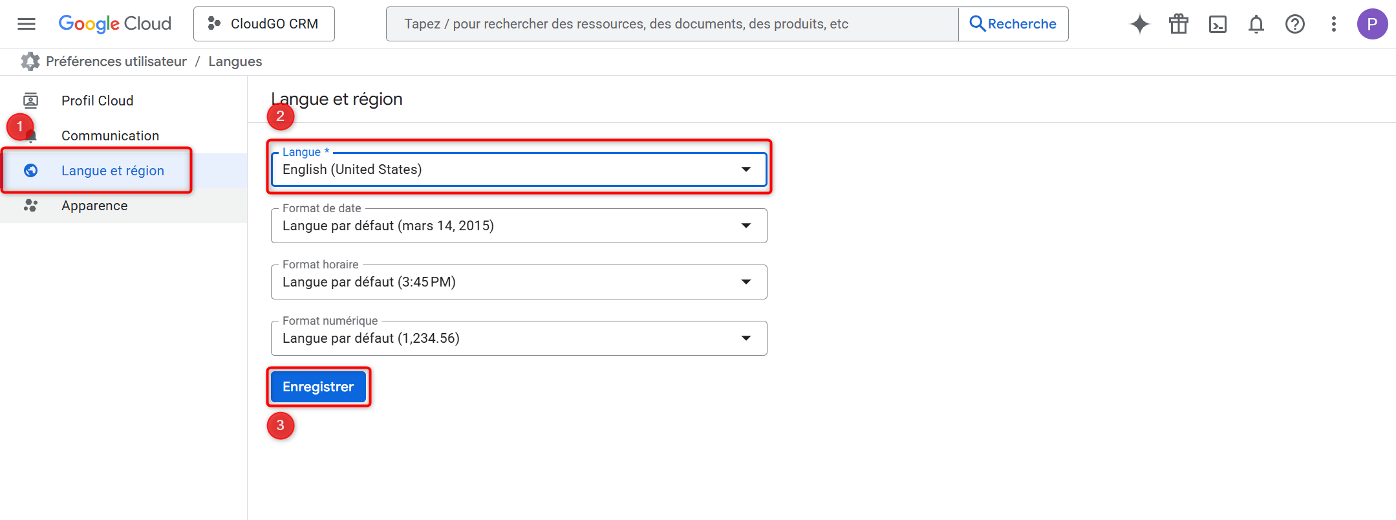Select Profil Cloud in sidebar

tap(97, 101)
